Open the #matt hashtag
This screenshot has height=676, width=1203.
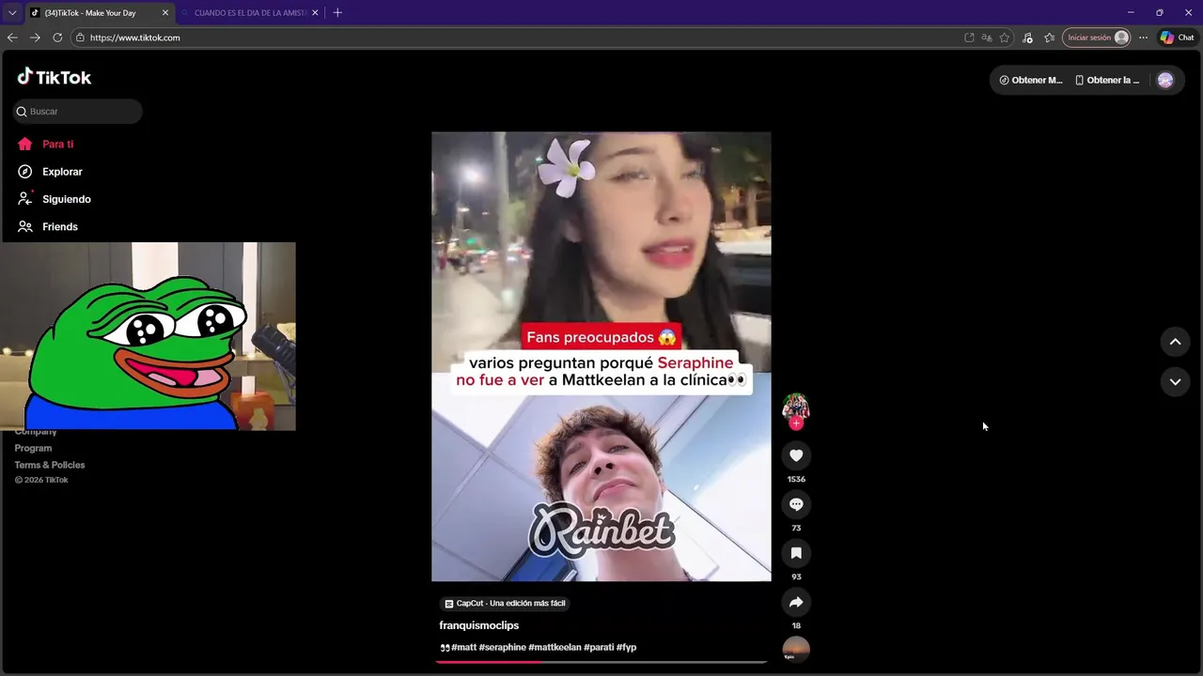coord(463,648)
